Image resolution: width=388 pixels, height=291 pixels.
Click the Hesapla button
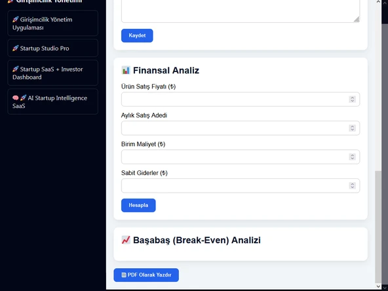click(138, 205)
